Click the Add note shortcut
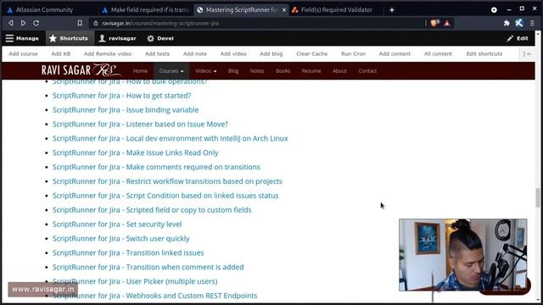543x305 pixels. [195, 54]
